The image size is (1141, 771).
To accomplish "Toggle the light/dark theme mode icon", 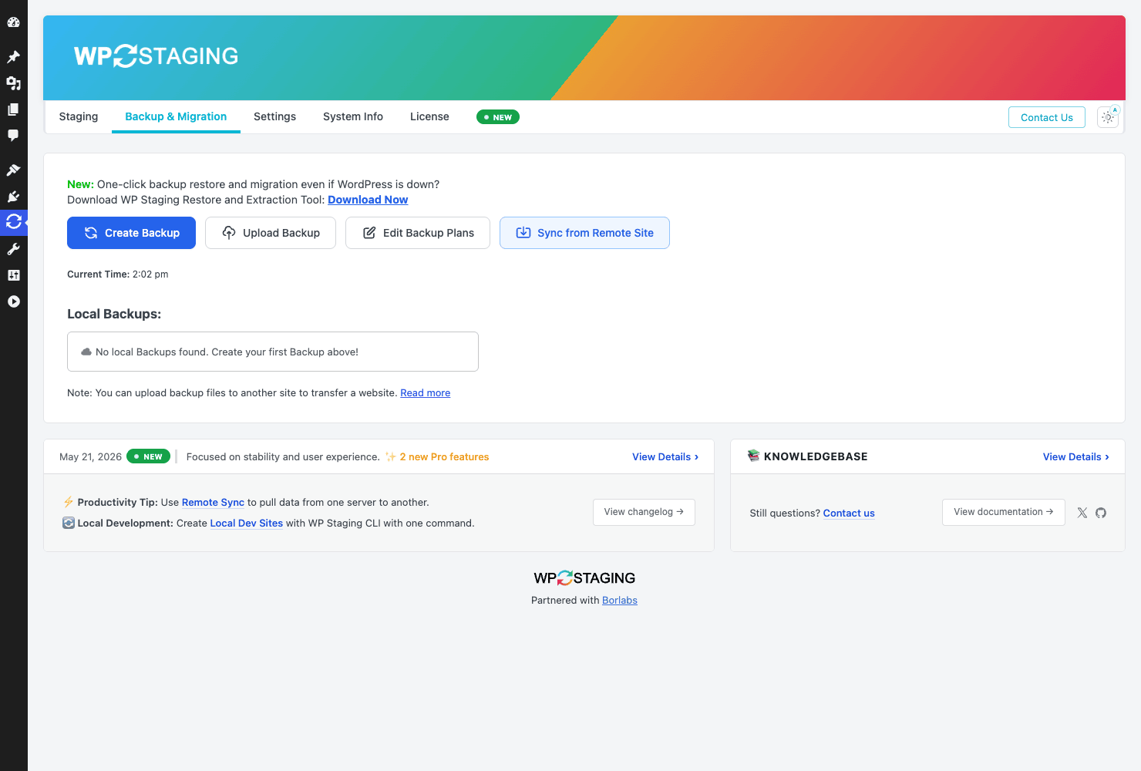I will click(x=1108, y=117).
